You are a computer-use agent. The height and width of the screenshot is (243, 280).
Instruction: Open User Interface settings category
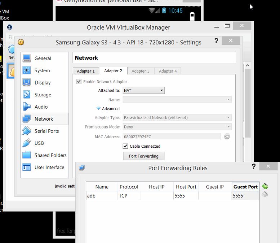point(45,167)
